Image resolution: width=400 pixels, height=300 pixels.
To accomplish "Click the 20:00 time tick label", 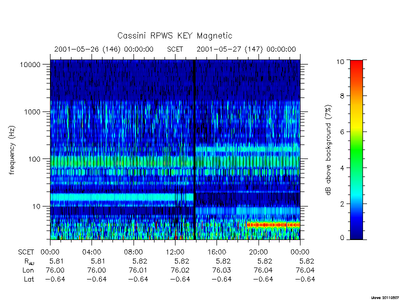I will 258,252.
